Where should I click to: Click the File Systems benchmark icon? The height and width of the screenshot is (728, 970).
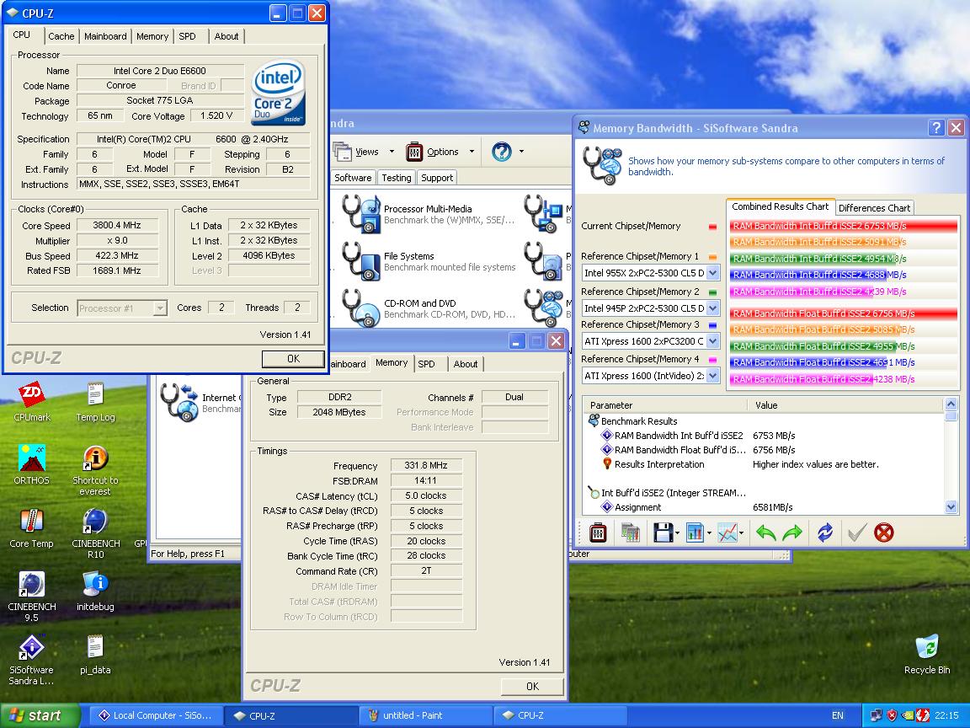click(360, 261)
